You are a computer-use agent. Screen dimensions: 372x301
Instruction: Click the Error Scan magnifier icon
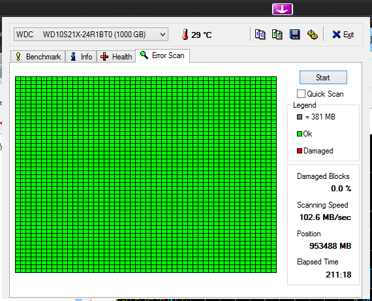pyautogui.click(x=144, y=55)
